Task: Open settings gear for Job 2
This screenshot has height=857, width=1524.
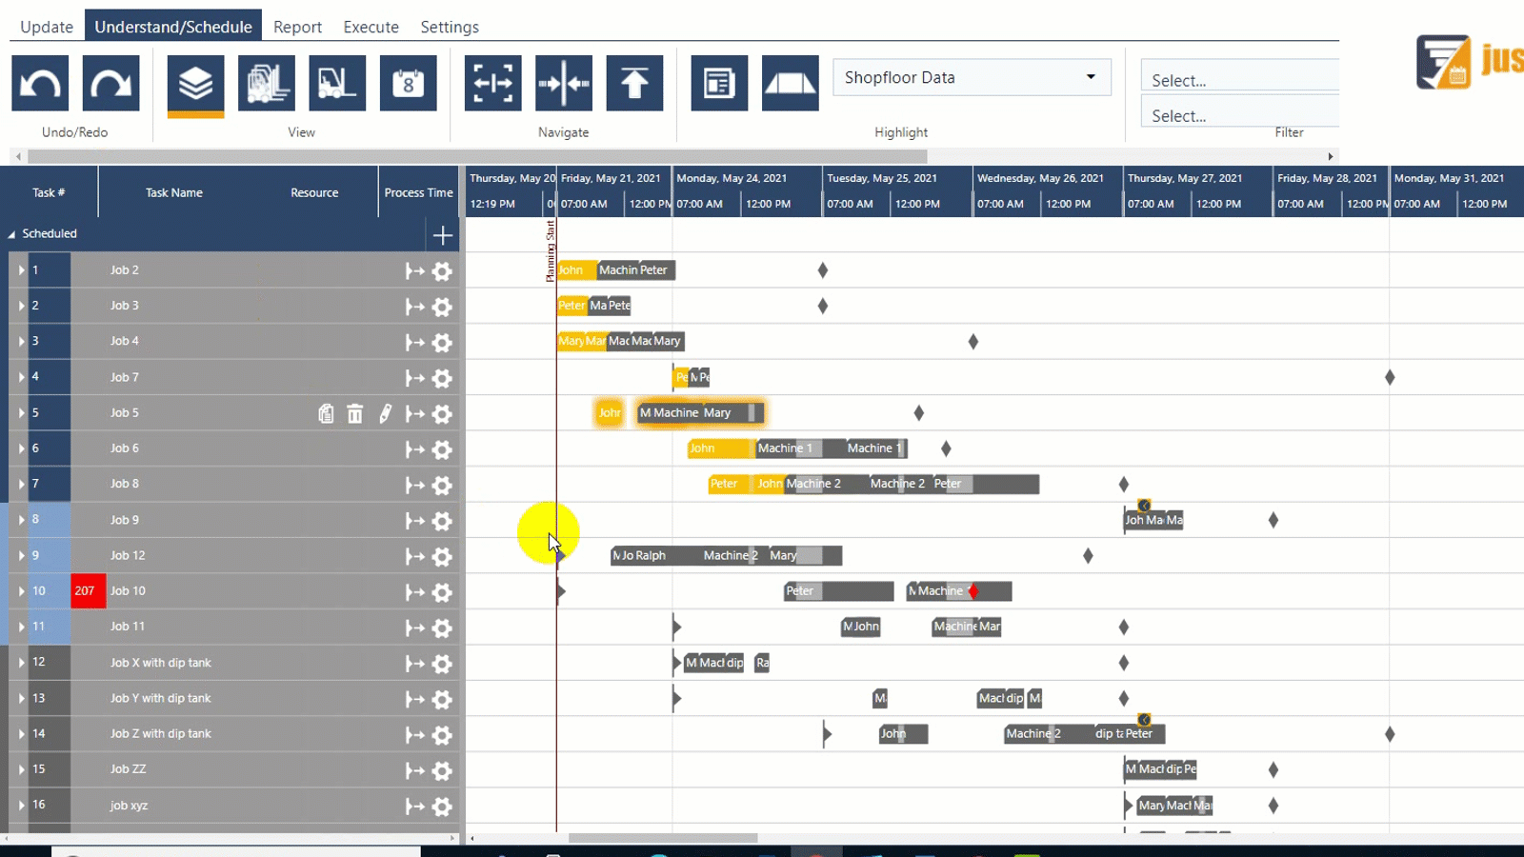Action: point(442,271)
